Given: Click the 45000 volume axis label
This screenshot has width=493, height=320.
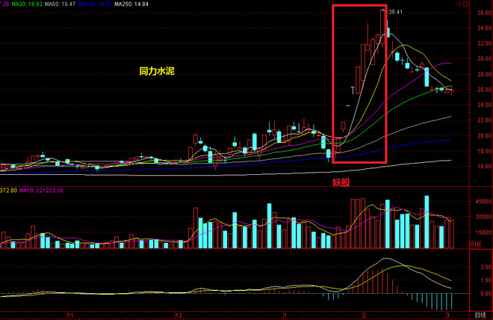Looking at the screenshot, I should (x=483, y=201).
